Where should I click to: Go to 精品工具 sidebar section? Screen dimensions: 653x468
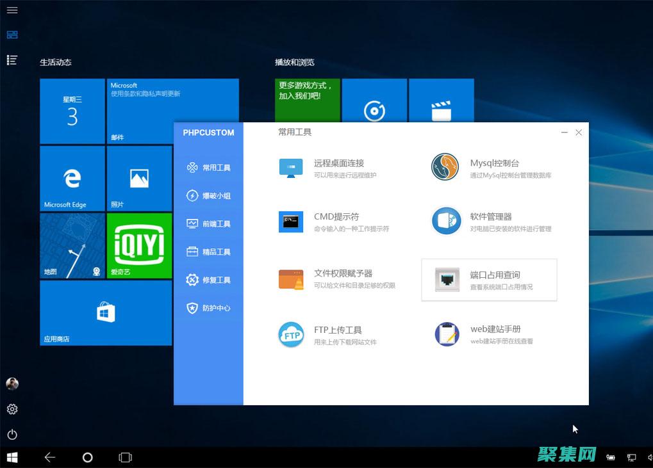[209, 252]
